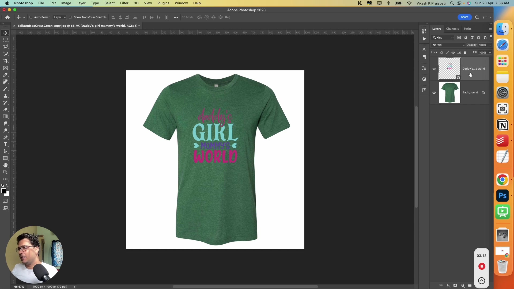Select the Background layer by its name

tap(470, 93)
